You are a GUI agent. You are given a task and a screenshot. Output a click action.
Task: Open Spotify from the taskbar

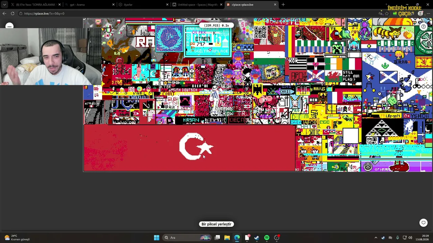267,238
